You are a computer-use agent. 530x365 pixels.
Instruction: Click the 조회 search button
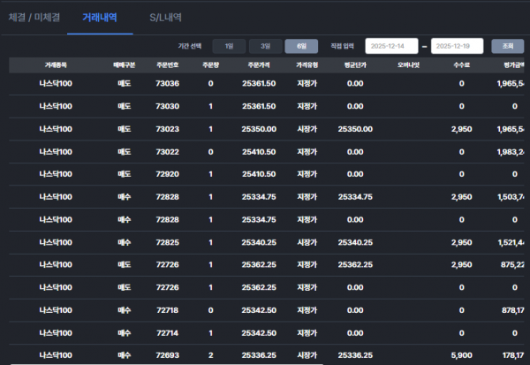tap(508, 46)
